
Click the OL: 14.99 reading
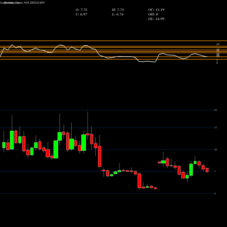156,19
